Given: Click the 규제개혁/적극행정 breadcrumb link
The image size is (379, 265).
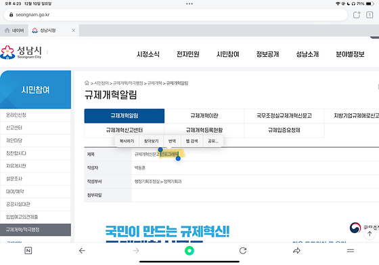Looking at the screenshot, I should tap(128, 83).
